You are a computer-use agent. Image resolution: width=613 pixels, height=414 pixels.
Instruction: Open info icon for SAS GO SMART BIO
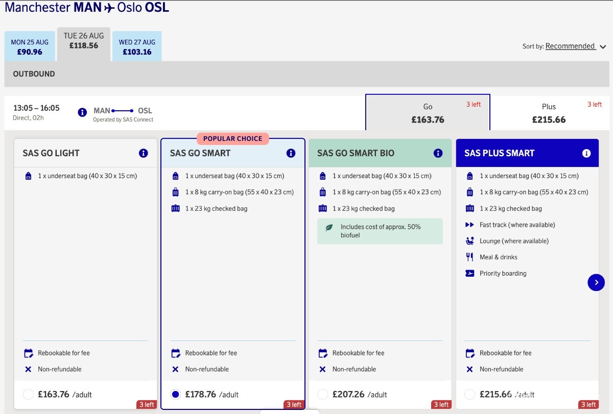point(438,153)
